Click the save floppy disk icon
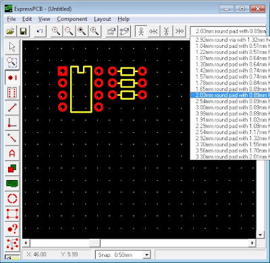Screen dimensions: 270x263 tap(24, 31)
